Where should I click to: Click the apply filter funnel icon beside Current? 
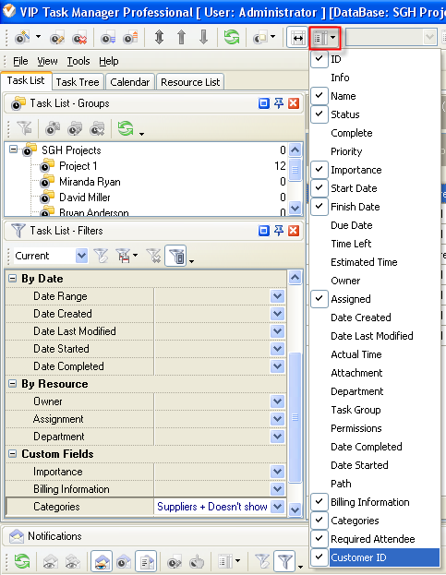coord(101,256)
